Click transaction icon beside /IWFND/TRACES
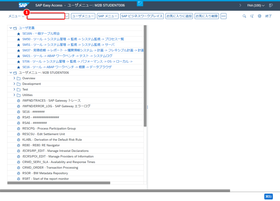The width and height of the screenshot is (280, 201). click(18, 101)
